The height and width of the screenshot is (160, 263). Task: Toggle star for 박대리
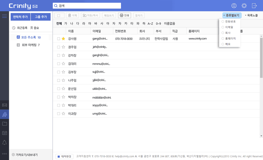pos(63,105)
